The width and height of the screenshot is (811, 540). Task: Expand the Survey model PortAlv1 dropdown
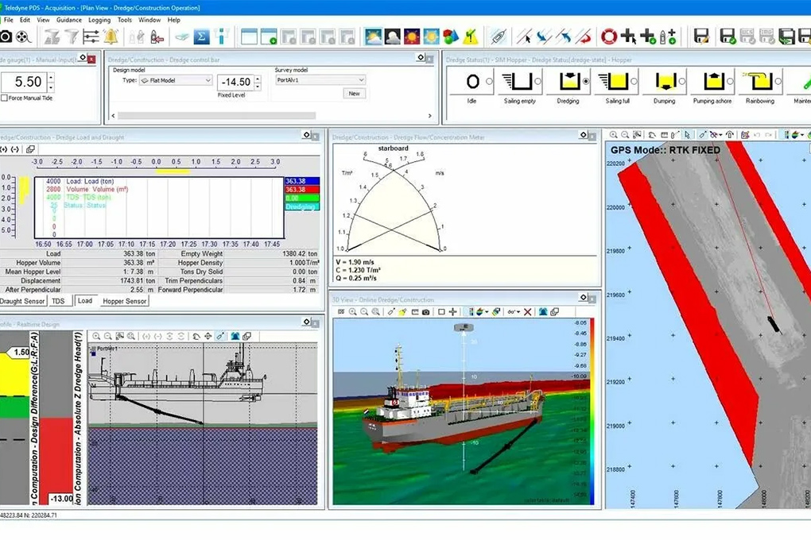pos(360,80)
